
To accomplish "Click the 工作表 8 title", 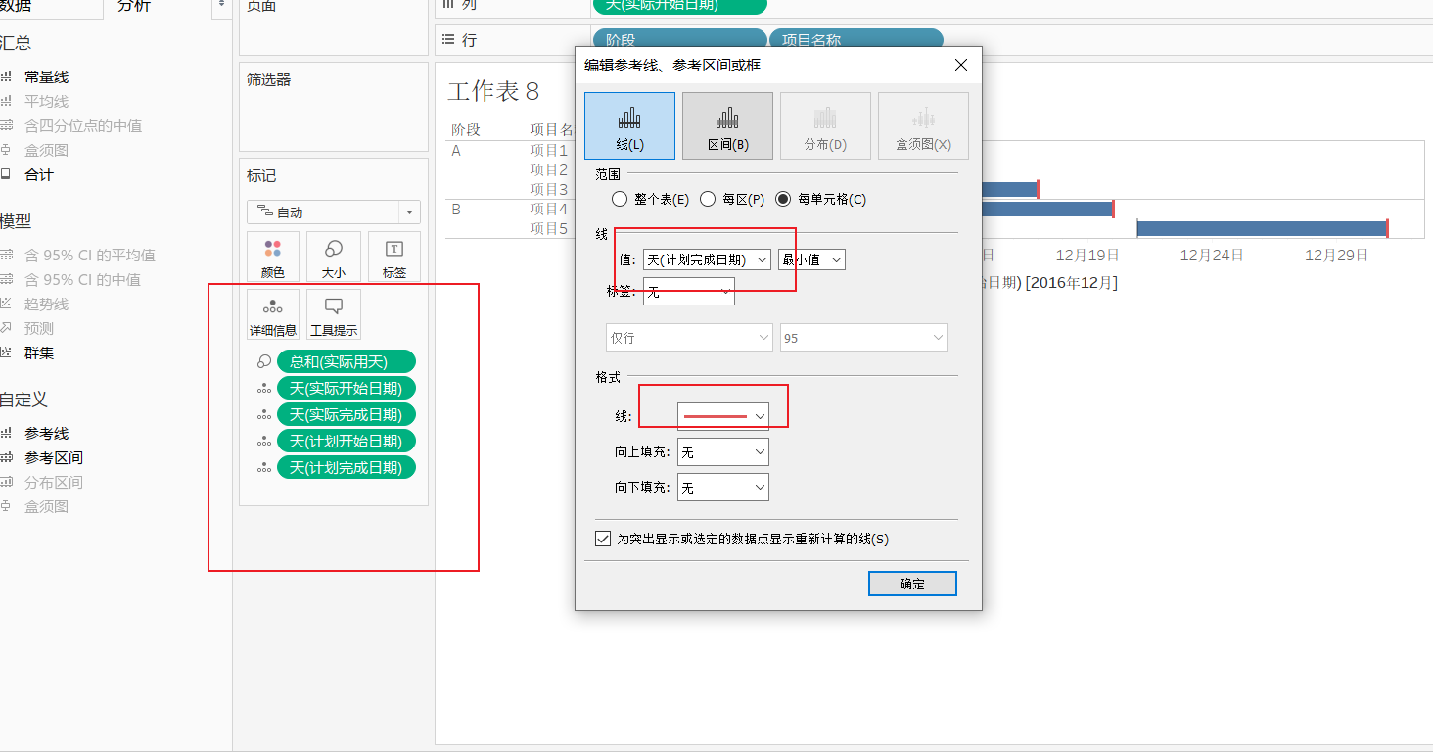I will [x=493, y=92].
